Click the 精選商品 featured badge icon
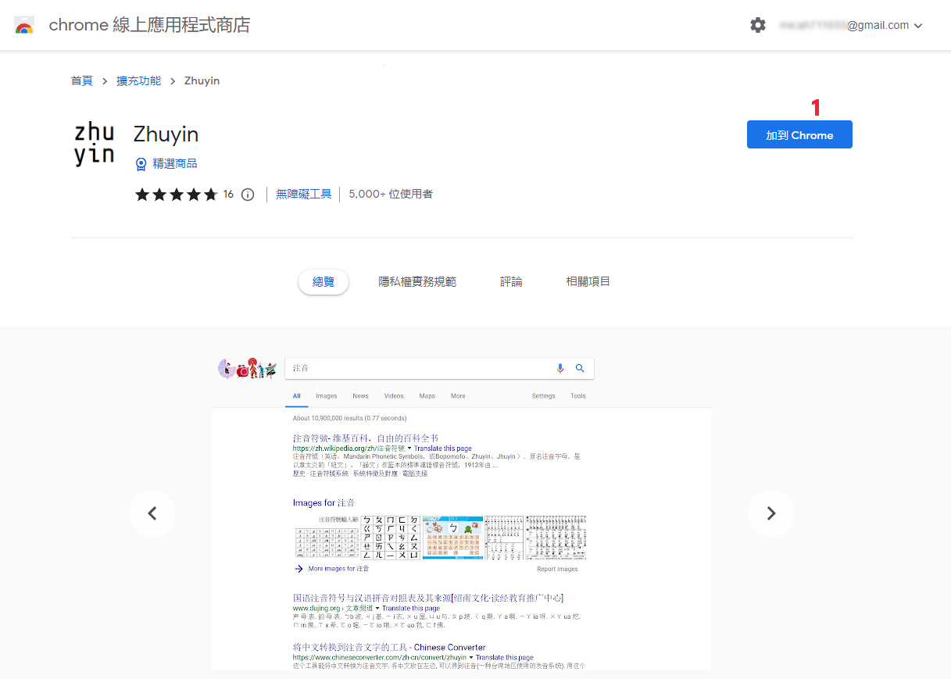This screenshot has width=951, height=679. pyautogui.click(x=141, y=164)
